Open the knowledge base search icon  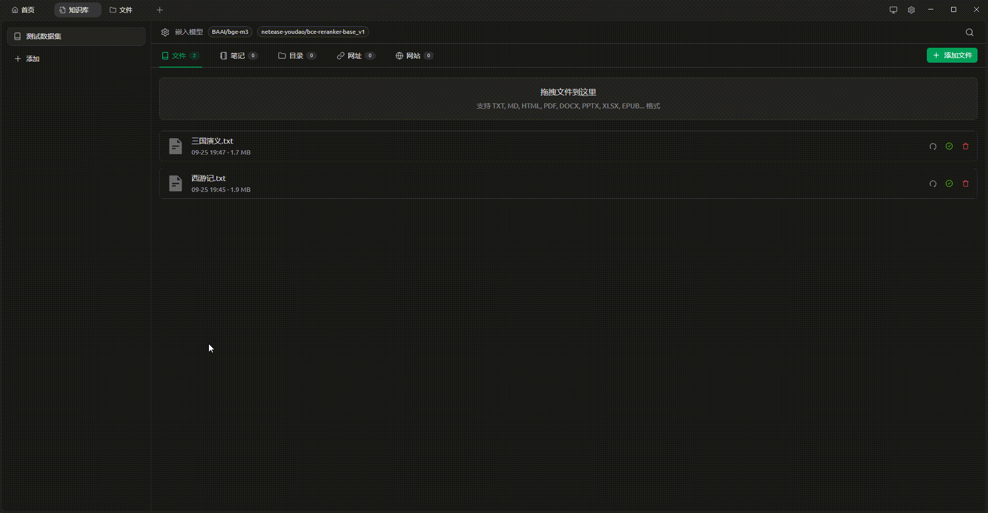tap(969, 32)
